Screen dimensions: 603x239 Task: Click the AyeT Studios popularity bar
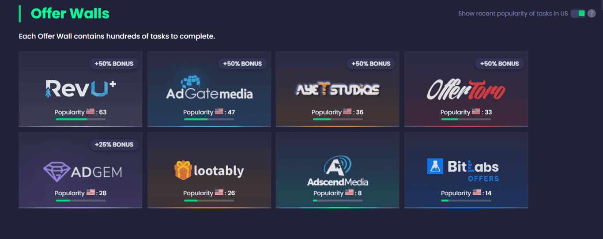(338, 119)
